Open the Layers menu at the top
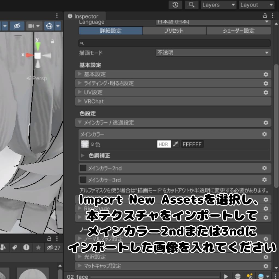The width and height of the screenshot is (279, 279). pyautogui.click(x=218, y=5)
